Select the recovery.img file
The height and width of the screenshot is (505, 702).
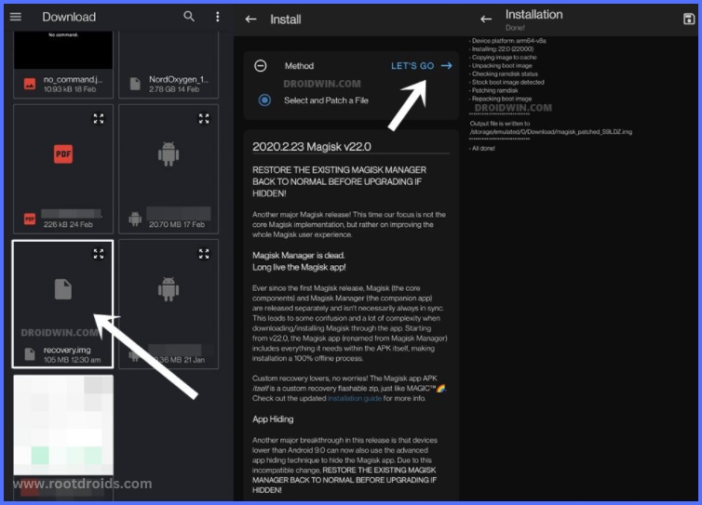(x=62, y=304)
